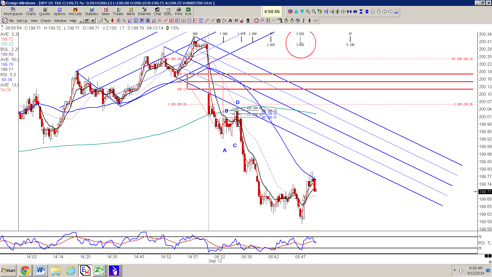Open Excel from the taskbar
This screenshot has height=277, width=492.
coord(99,271)
